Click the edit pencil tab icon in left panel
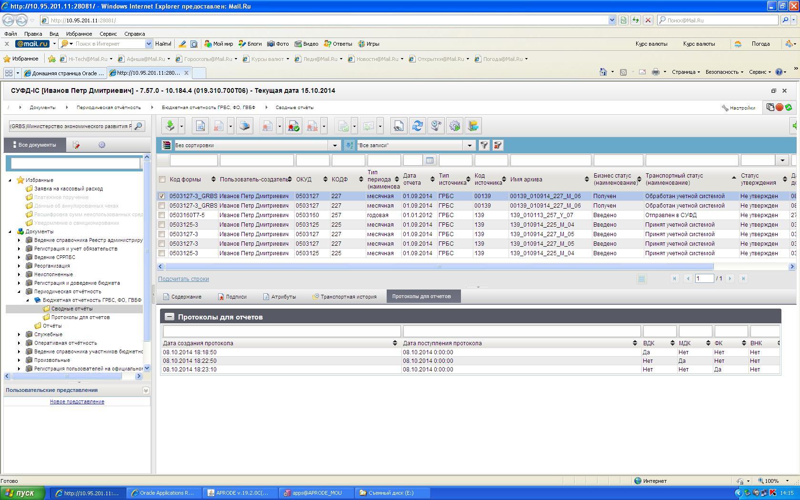This screenshot has height=500, width=800. [x=76, y=145]
